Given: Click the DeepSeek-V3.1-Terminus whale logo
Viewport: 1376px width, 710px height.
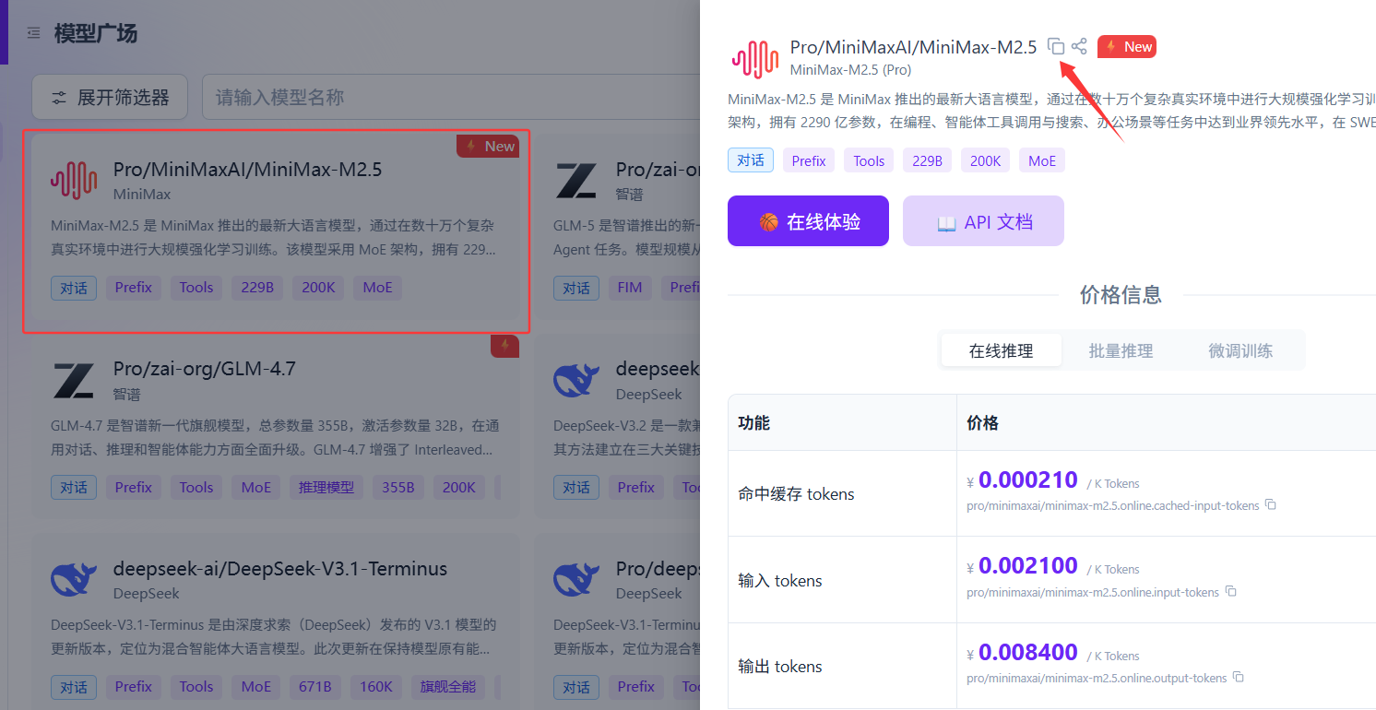Looking at the screenshot, I should pos(74,579).
